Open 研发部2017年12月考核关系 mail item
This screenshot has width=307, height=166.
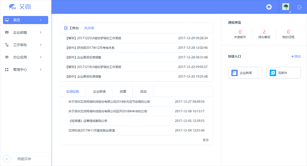pyautogui.click(x=90, y=48)
